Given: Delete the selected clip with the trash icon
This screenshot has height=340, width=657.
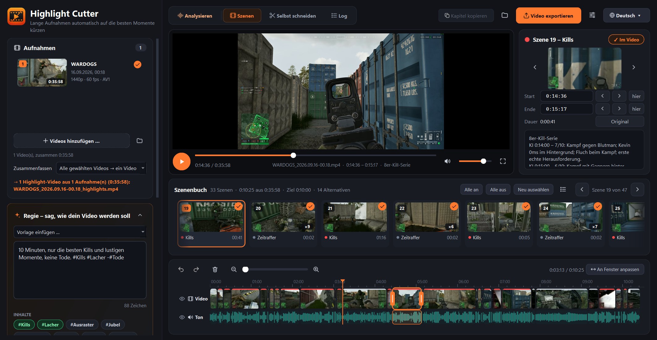Looking at the screenshot, I should 215,270.
